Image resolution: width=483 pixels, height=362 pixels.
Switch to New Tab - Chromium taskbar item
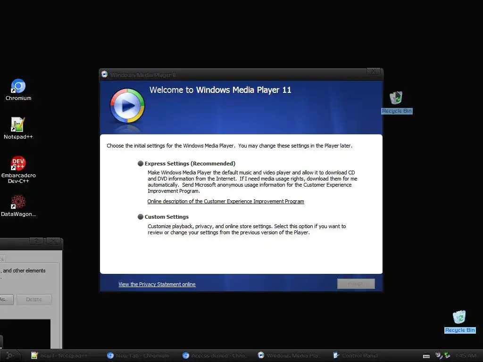click(138, 355)
